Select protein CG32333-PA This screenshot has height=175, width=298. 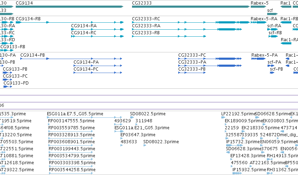click(x=210, y=66)
